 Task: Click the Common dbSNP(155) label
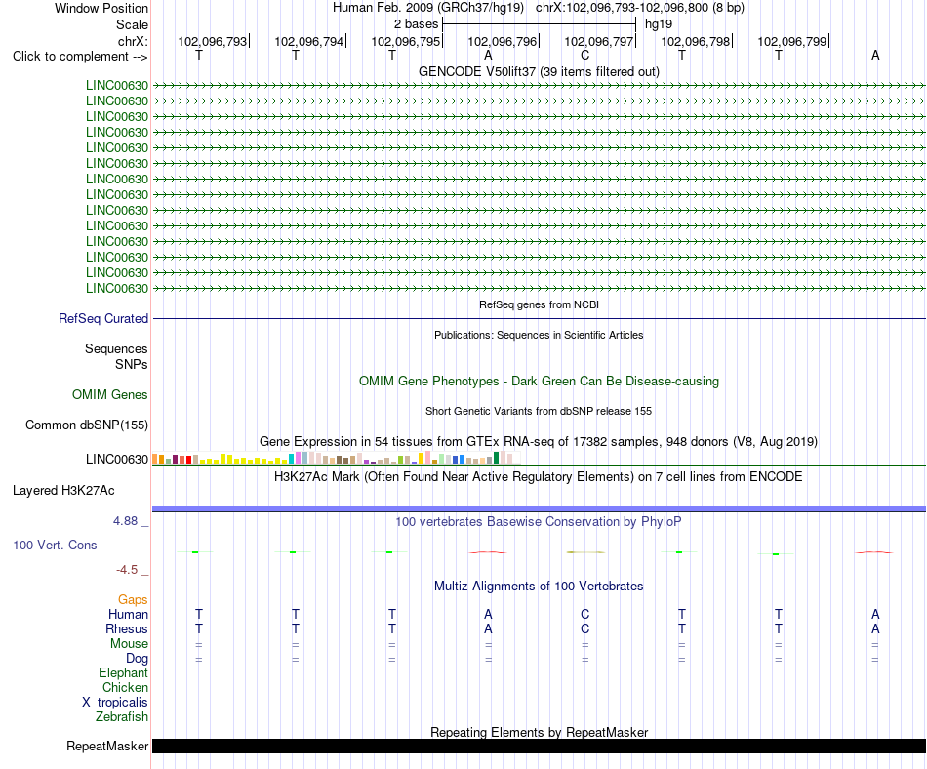[x=87, y=425]
